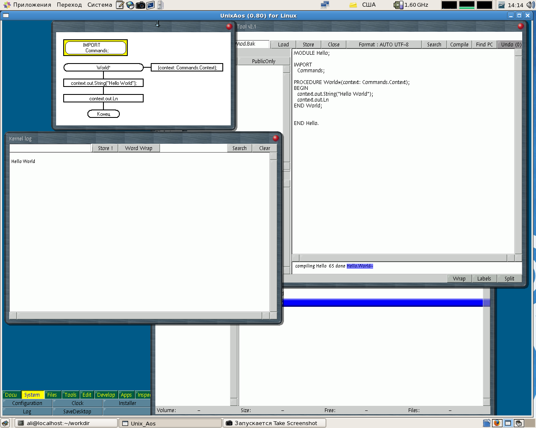Click Search in the editor toolbar
This screenshot has height=428, width=536.
click(x=434, y=45)
